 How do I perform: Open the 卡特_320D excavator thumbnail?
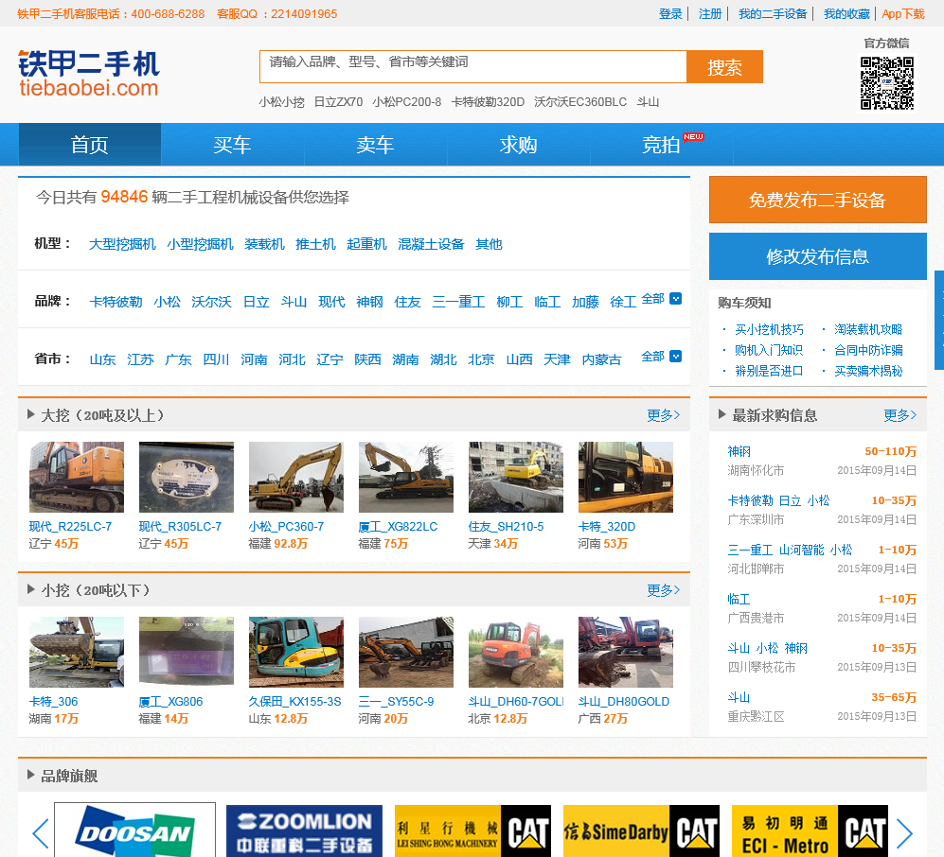pyautogui.click(x=626, y=478)
